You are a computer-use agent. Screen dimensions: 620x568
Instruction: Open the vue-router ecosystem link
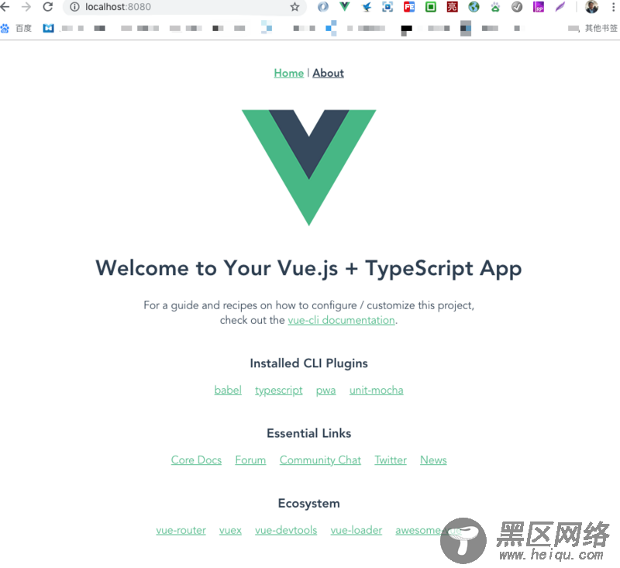pos(181,530)
